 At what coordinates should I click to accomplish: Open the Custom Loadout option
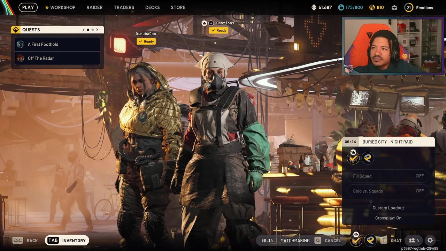tap(388, 208)
